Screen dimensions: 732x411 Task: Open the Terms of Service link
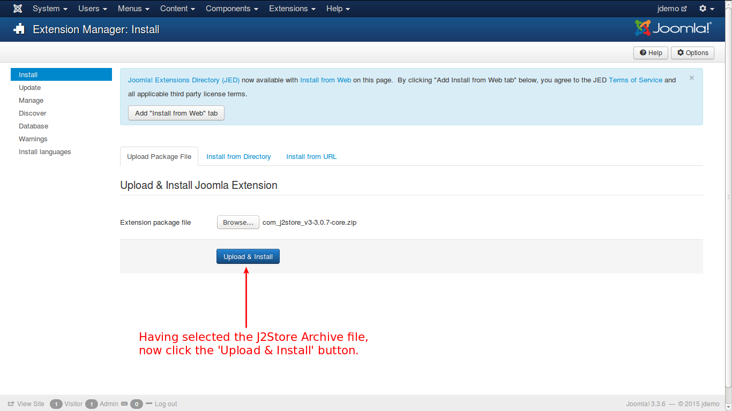[x=636, y=80]
